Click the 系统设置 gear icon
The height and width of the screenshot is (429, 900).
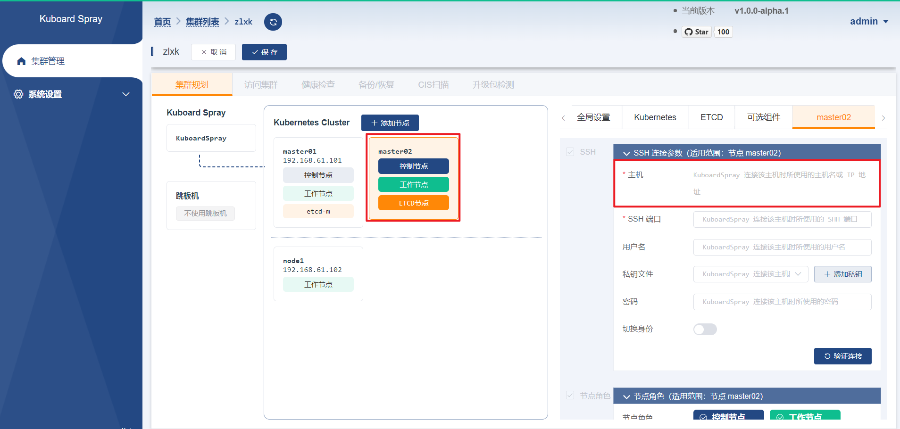(18, 94)
